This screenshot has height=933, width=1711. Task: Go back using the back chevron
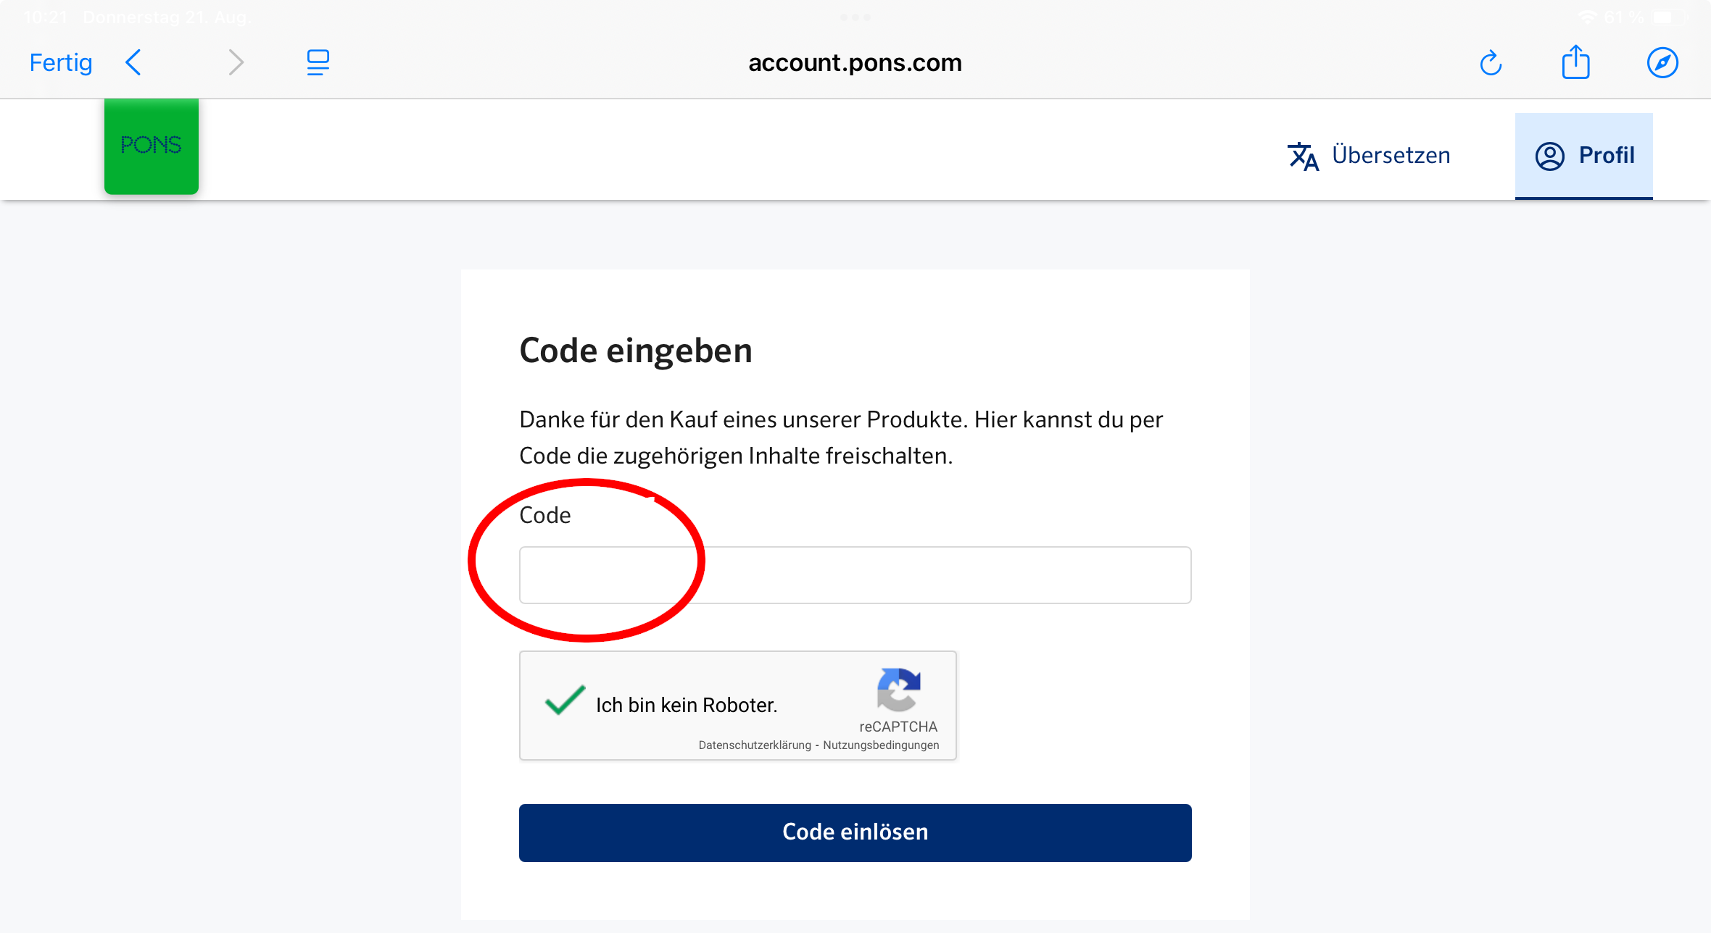point(133,63)
